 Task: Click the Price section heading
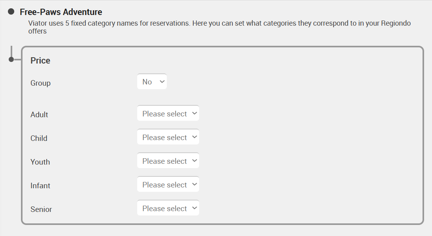point(40,60)
